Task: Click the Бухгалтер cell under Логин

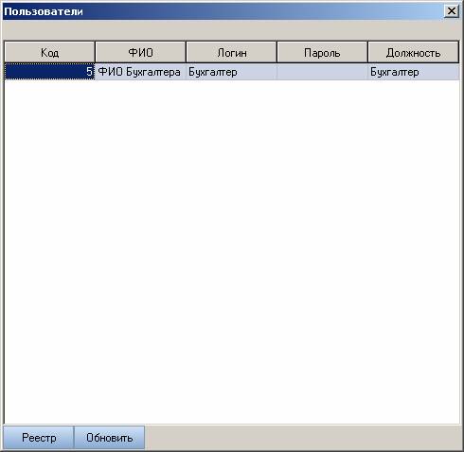Action: pos(231,72)
